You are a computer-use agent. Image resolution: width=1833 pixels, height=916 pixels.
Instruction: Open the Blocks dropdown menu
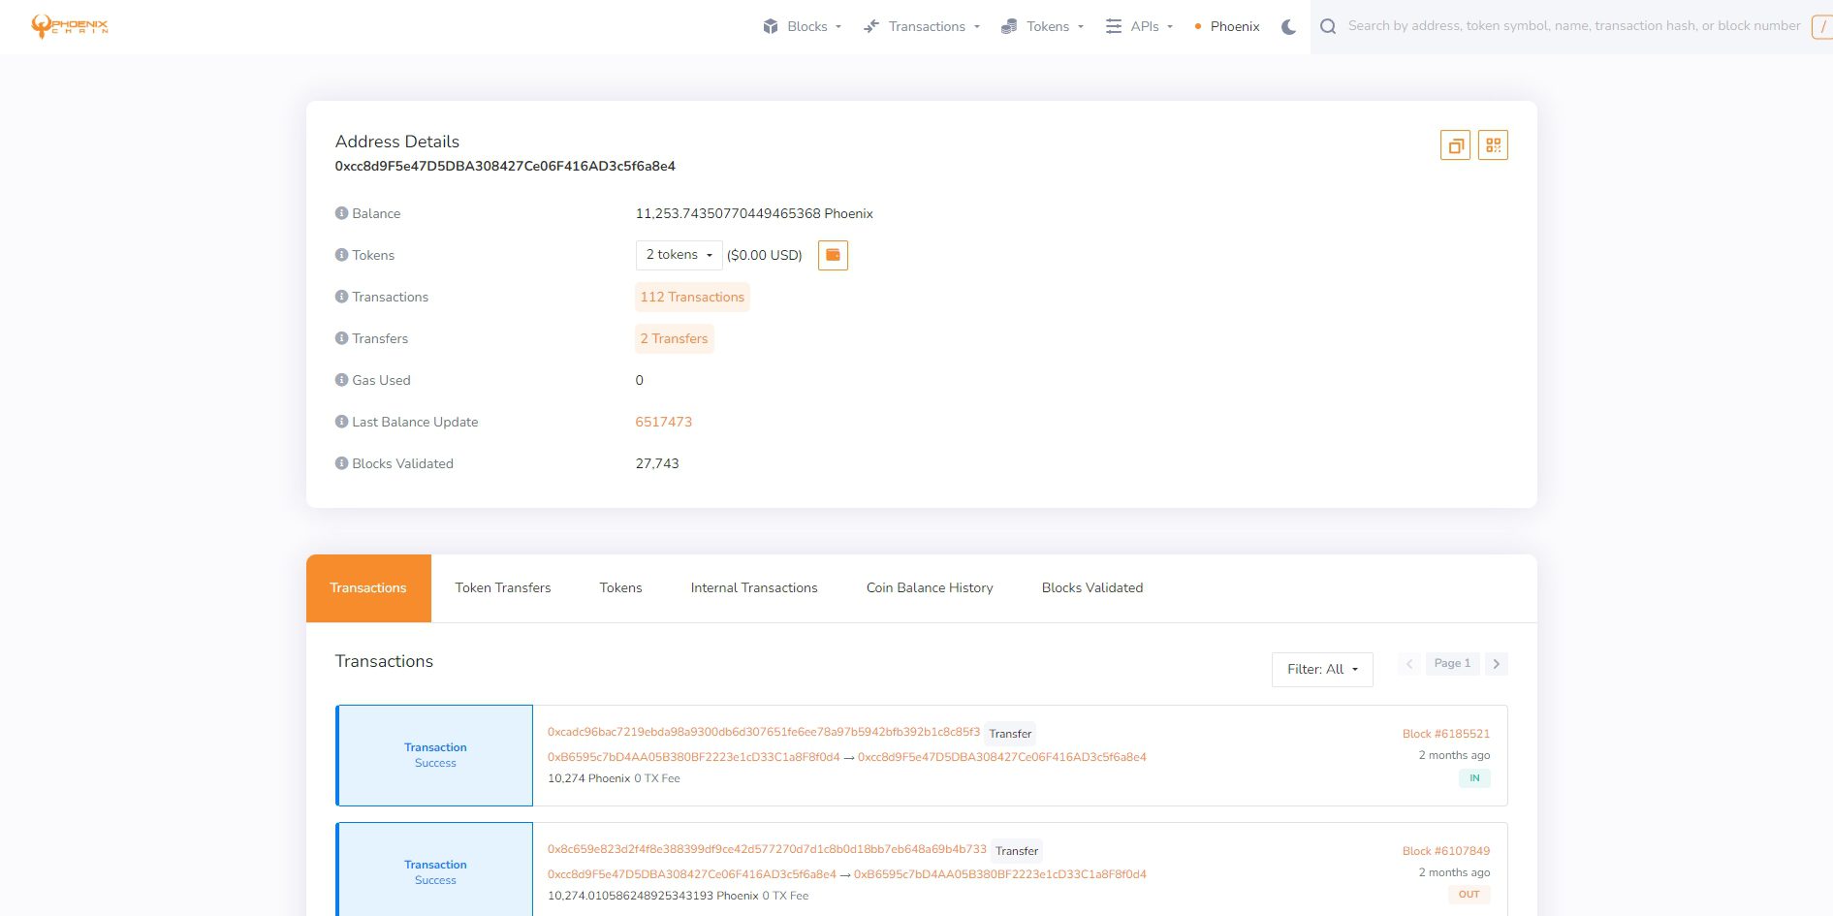point(802,27)
